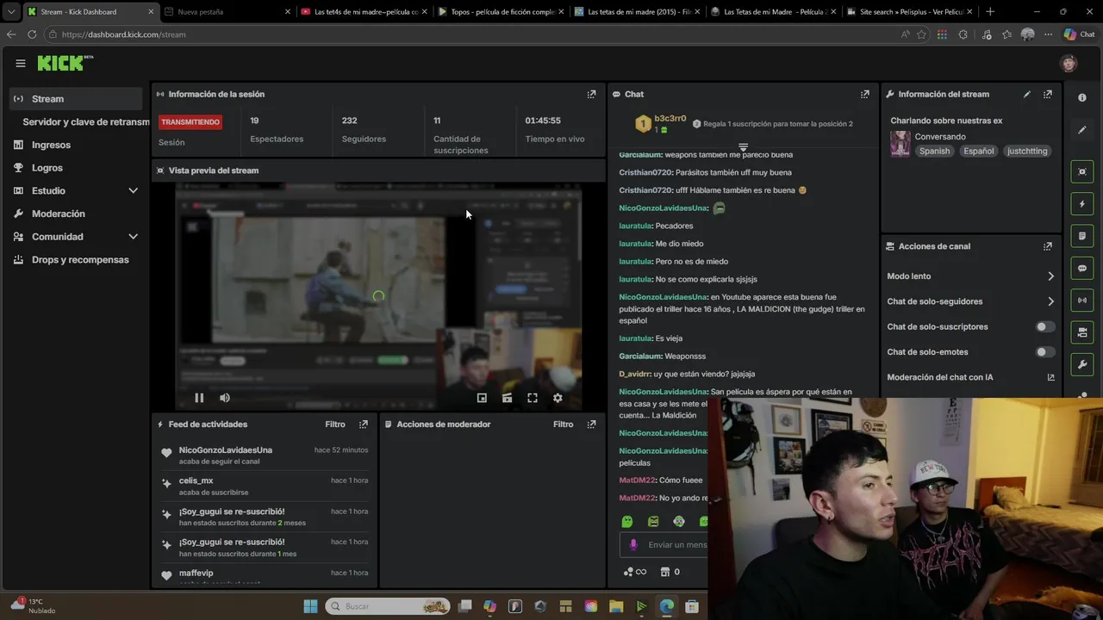This screenshot has width=1103, height=620.
Task: Open the Filtro dropdown in Feed de actividades
Action: click(x=335, y=424)
